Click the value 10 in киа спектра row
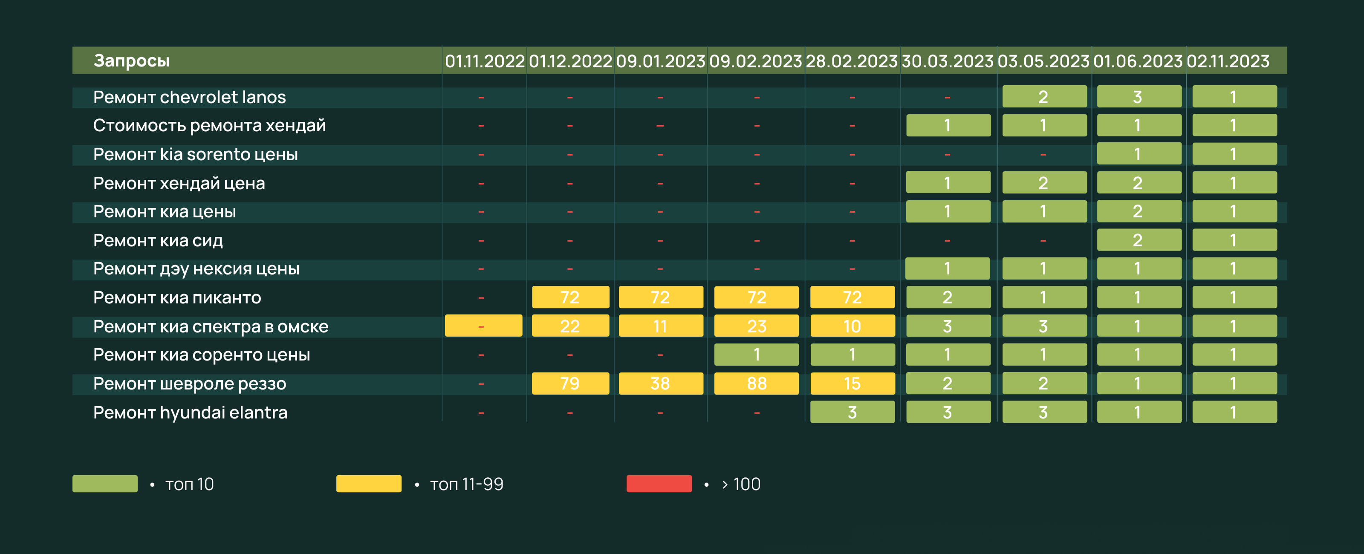This screenshot has width=1364, height=554. point(852,326)
